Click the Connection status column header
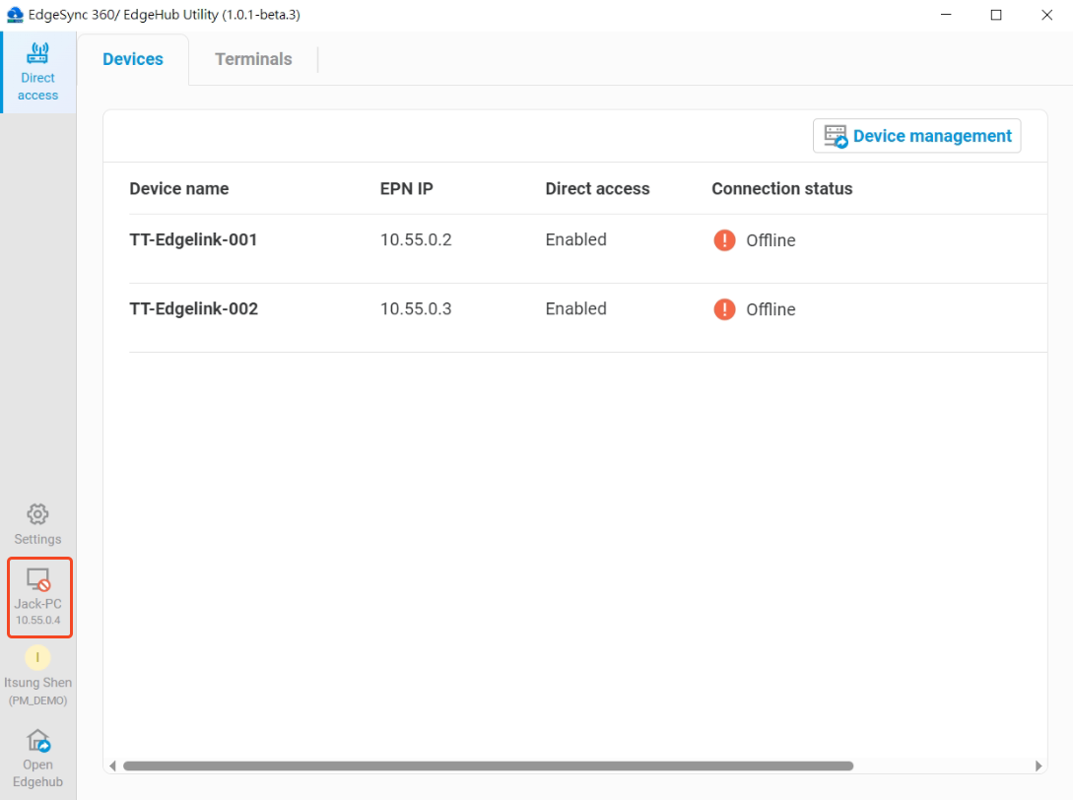 (781, 188)
